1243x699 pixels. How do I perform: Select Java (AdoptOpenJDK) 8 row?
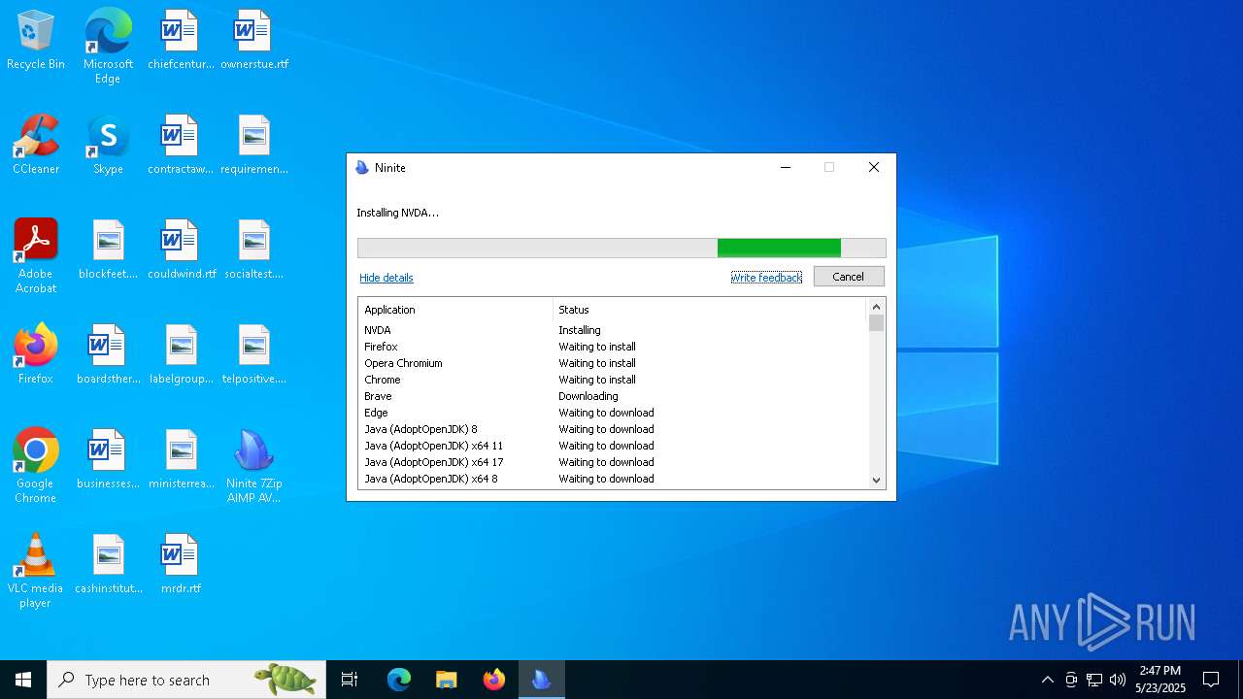tap(613, 429)
